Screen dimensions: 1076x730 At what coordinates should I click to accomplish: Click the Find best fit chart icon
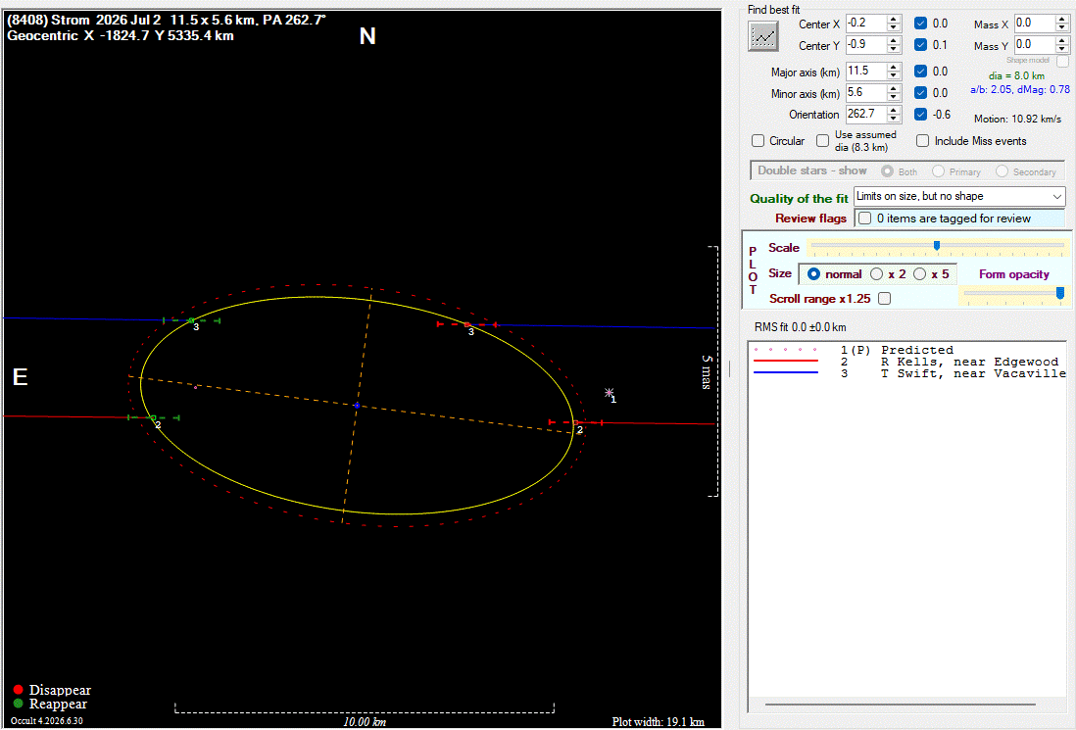coord(763,36)
